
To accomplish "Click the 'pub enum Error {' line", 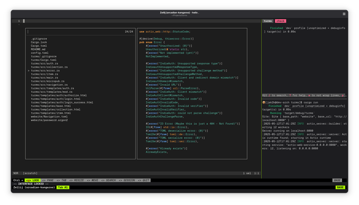I will pyautogui.click(x=152, y=42).
